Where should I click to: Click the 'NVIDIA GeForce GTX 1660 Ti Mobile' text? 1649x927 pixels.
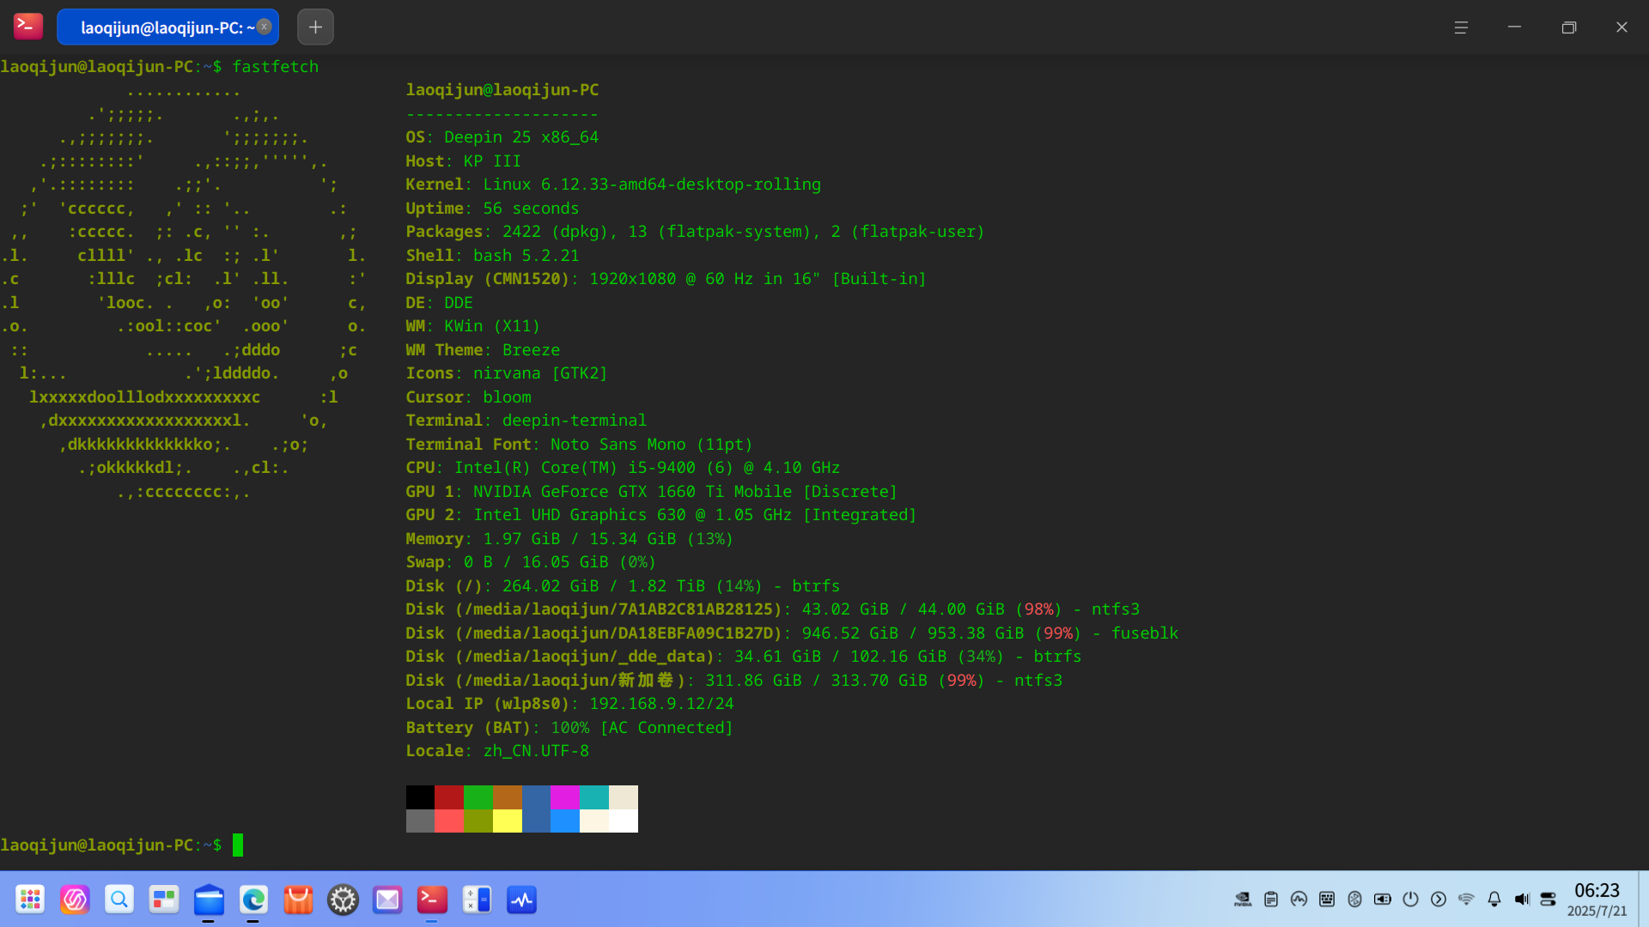pos(633,492)
